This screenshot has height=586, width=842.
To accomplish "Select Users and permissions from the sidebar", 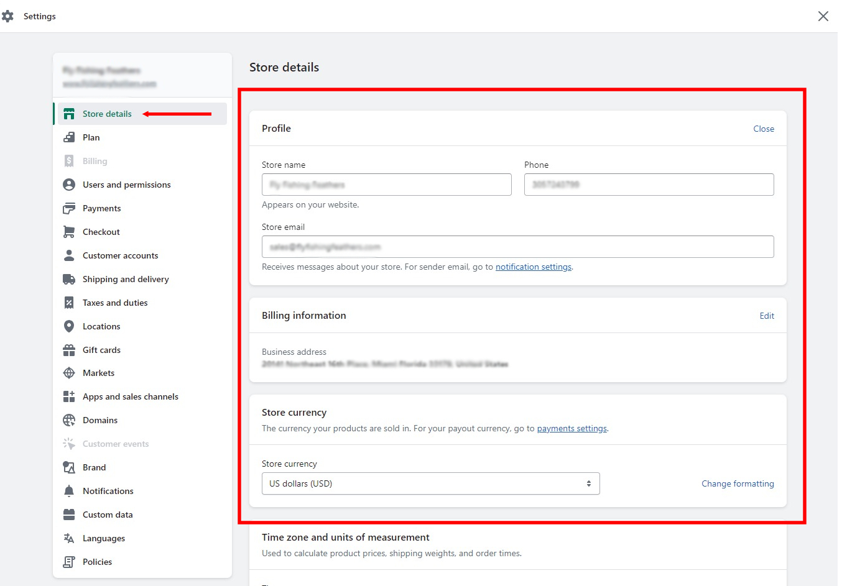I will coord(126,185).
